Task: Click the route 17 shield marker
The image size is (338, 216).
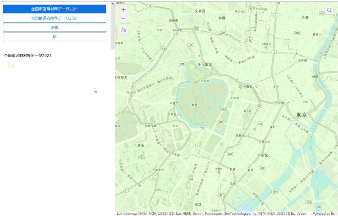Action: (x=250, y=40)
